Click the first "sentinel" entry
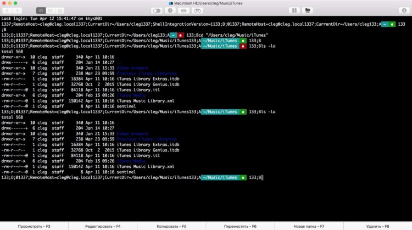This screenshot has height=230, width=412. [x=126, y=106]
